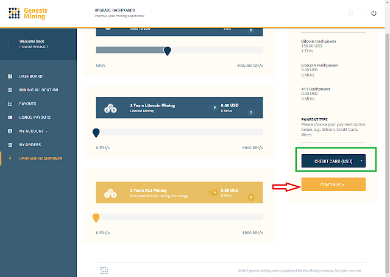Click the Genesis Mining logo
The width and height of the screenshot is (390, 277).
point(28,13)
